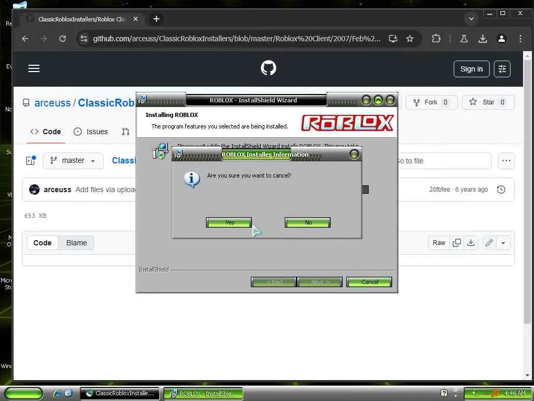534x401 pixels.
Task: Switch to ClassicRobloxInstalle taskbar item
Action: 119,394
